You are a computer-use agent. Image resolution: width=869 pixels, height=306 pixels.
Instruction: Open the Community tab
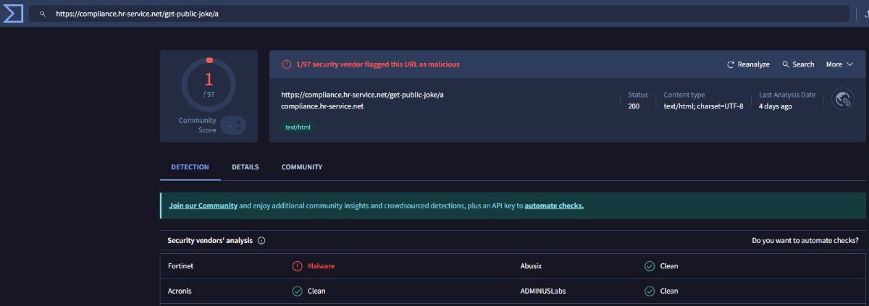(301, 167)
